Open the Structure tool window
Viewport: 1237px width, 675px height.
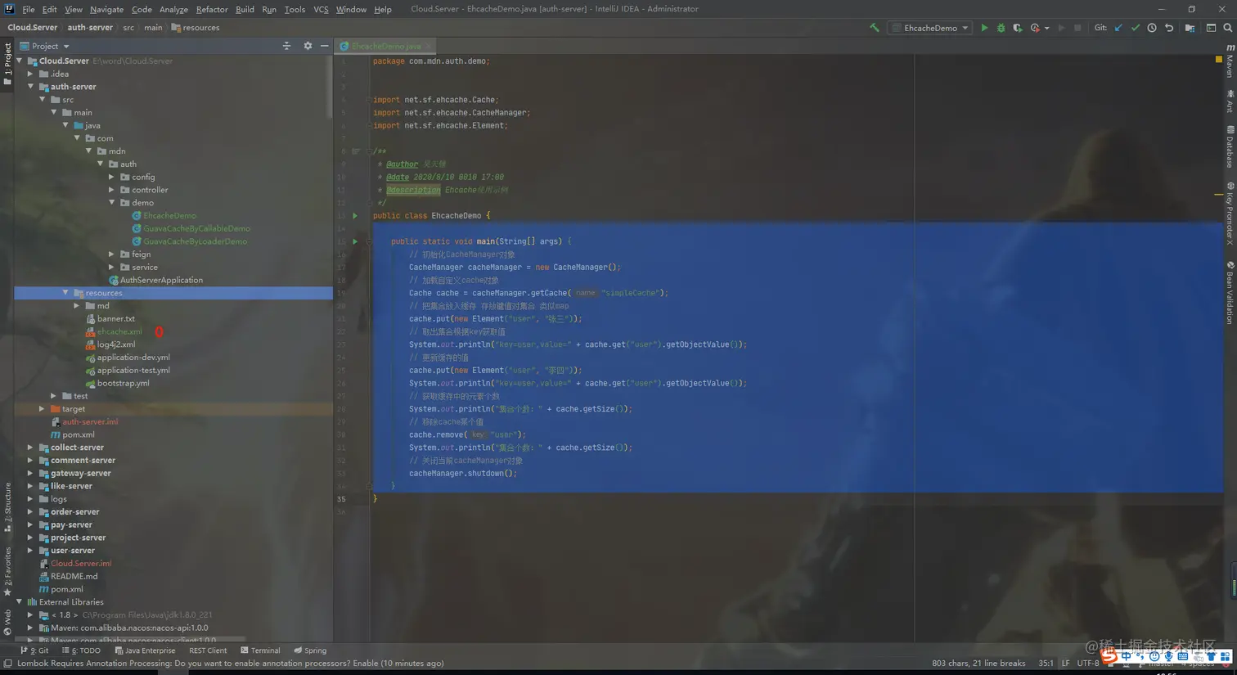tap(7, 507)
